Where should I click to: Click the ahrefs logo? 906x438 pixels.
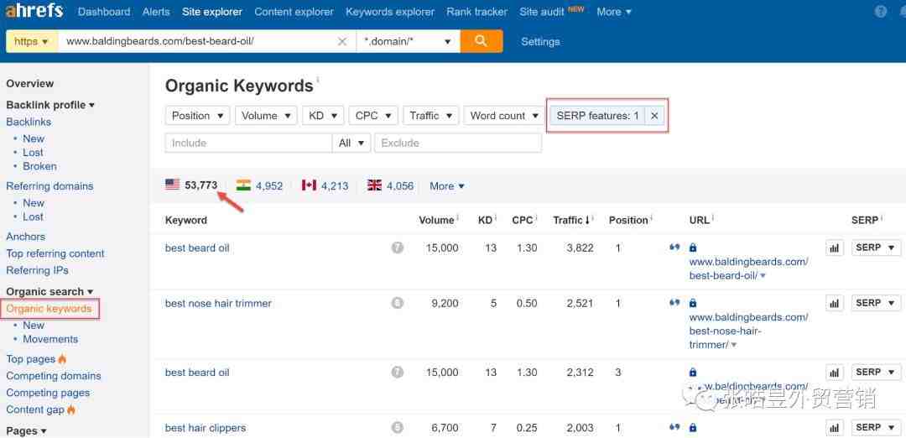34,10
